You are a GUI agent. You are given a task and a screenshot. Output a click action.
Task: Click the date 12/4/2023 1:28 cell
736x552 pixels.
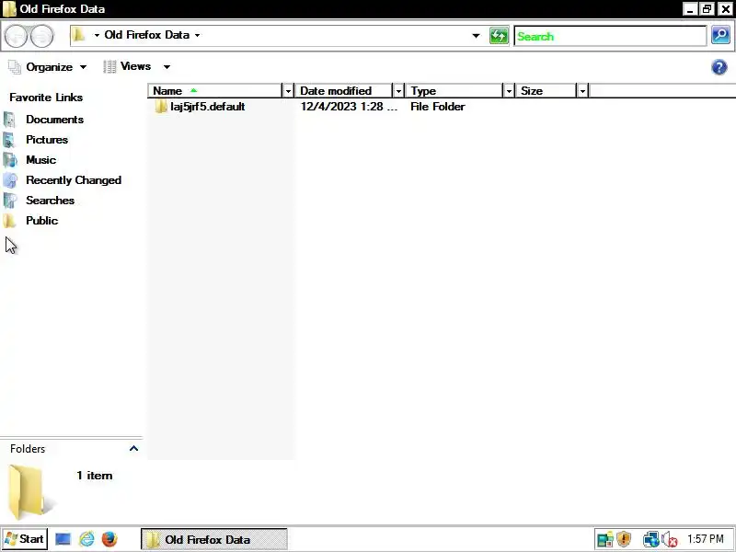click(349, 107)
